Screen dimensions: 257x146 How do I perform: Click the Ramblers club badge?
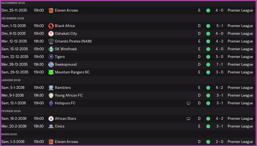click(51, 87)
